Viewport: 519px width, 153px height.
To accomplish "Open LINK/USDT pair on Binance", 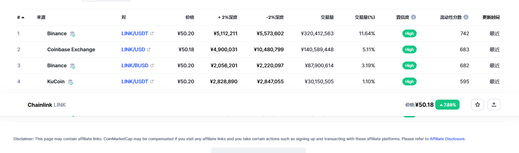I will [x=135, y=33].
